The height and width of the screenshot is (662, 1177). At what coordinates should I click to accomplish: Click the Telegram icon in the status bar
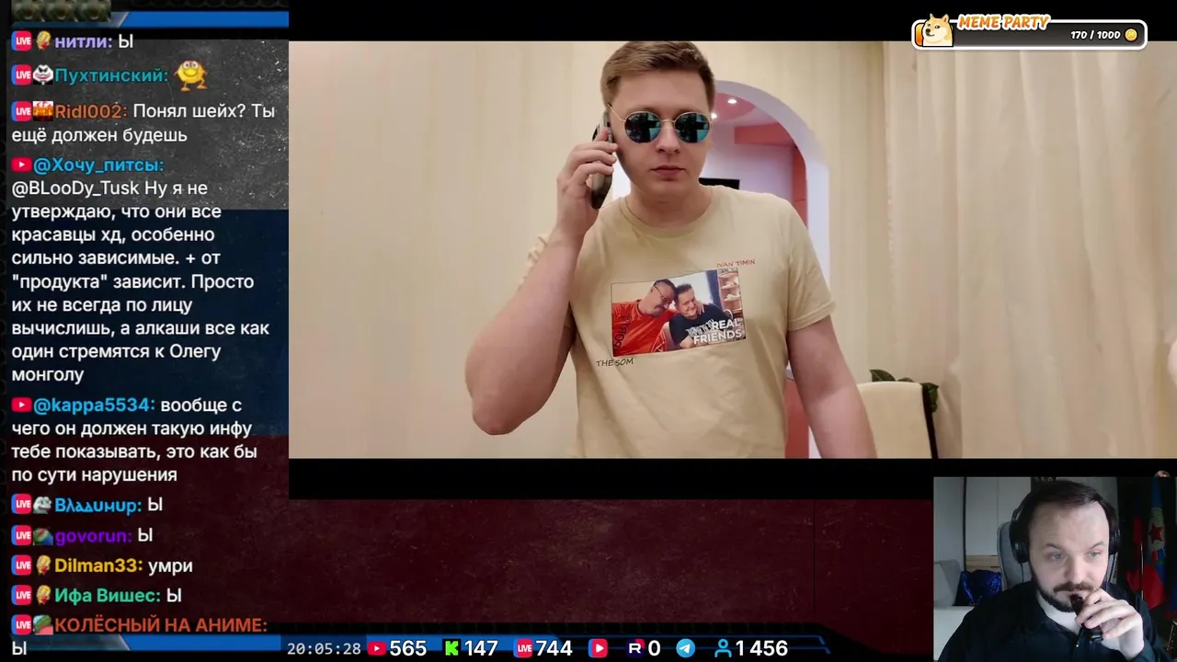pos(685,648)
